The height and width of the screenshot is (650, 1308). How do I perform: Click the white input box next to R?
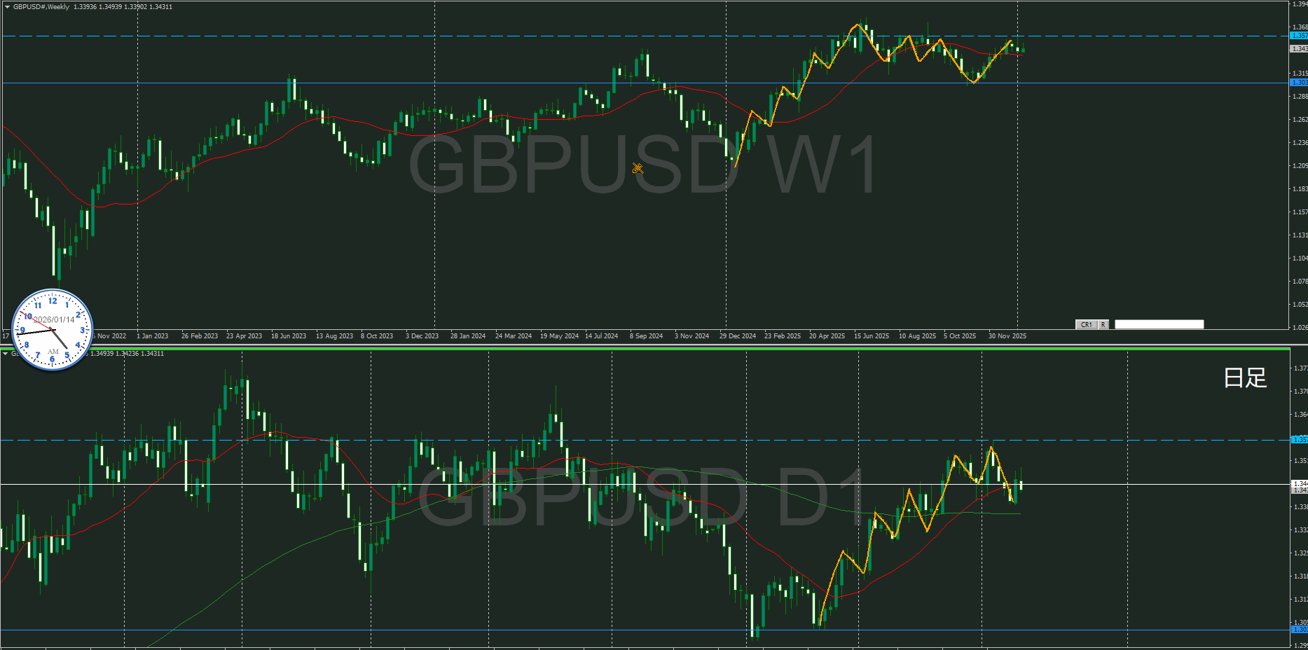[x=1159, y=325]
